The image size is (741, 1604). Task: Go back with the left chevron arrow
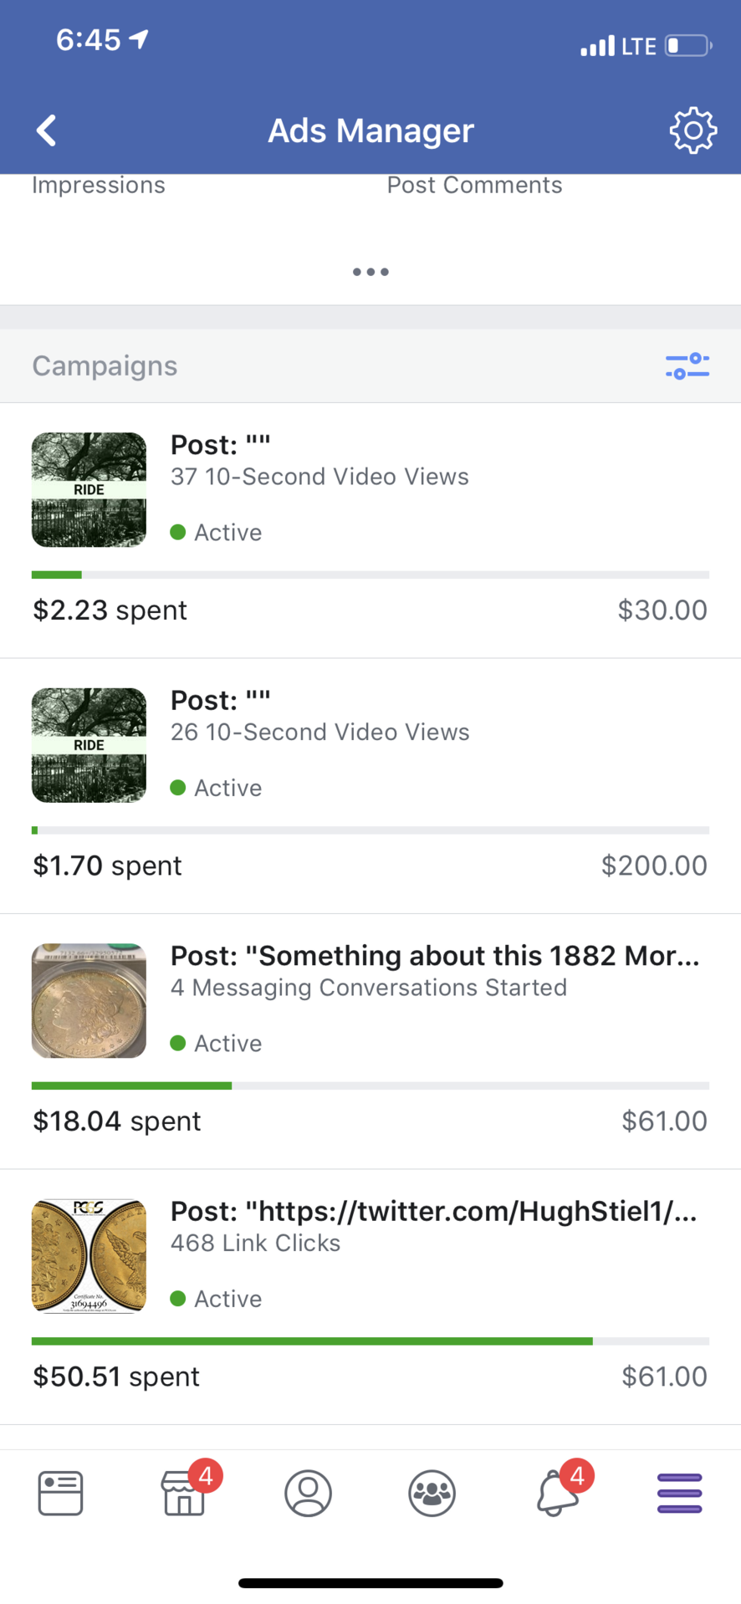47,130
